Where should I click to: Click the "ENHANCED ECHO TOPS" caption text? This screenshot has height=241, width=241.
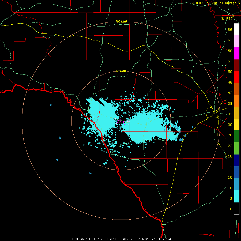(x=94, y=239)
